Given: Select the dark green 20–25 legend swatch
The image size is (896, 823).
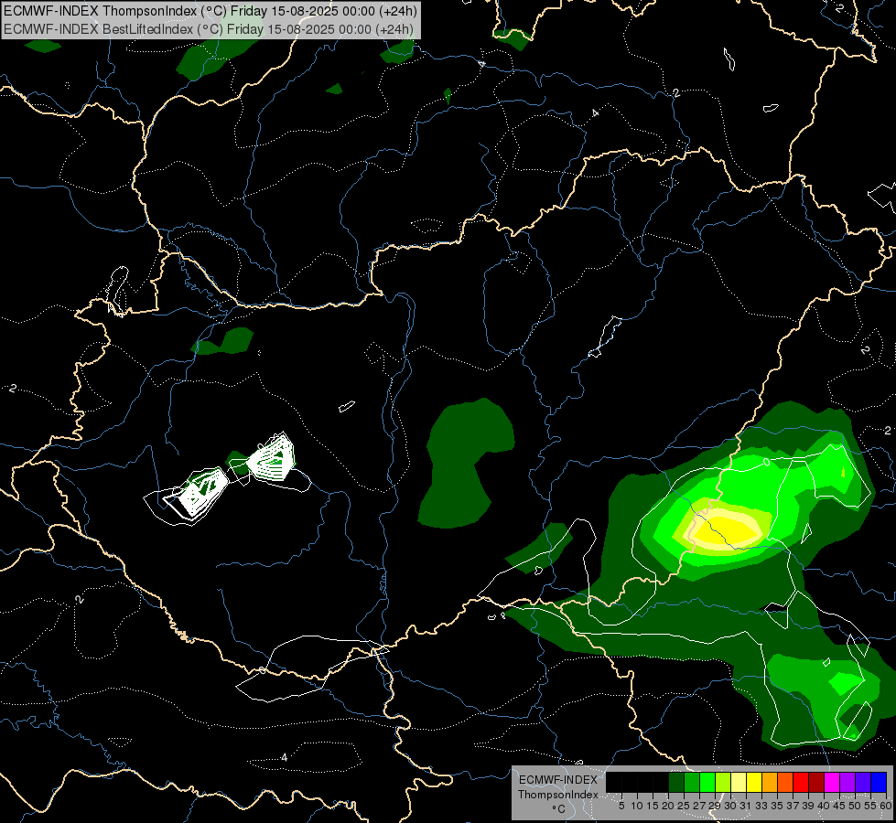Looking at the screenshot, I should point(676,782).
